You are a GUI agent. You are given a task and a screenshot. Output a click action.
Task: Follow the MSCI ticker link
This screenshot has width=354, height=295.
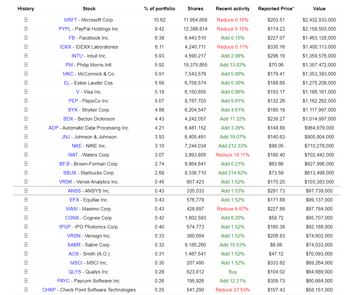click(x=76, y=263)
